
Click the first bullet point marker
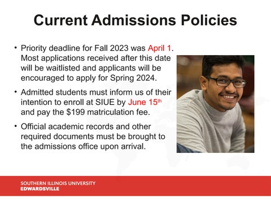[16, 47]
